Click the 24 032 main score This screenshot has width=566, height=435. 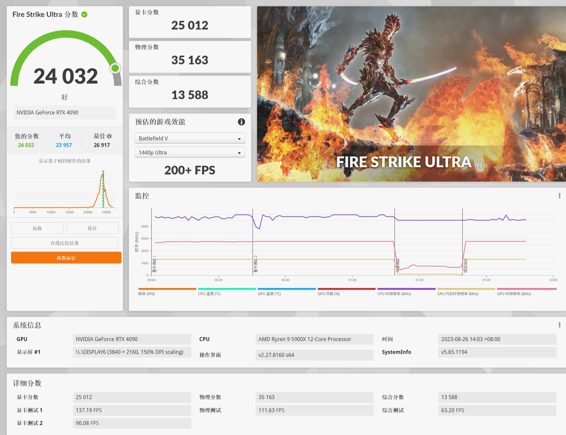pos(66,76)
